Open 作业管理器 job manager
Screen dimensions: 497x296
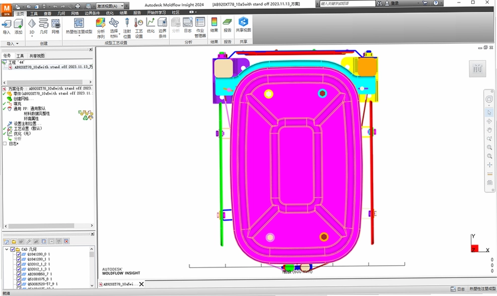(x=200, y=28)
